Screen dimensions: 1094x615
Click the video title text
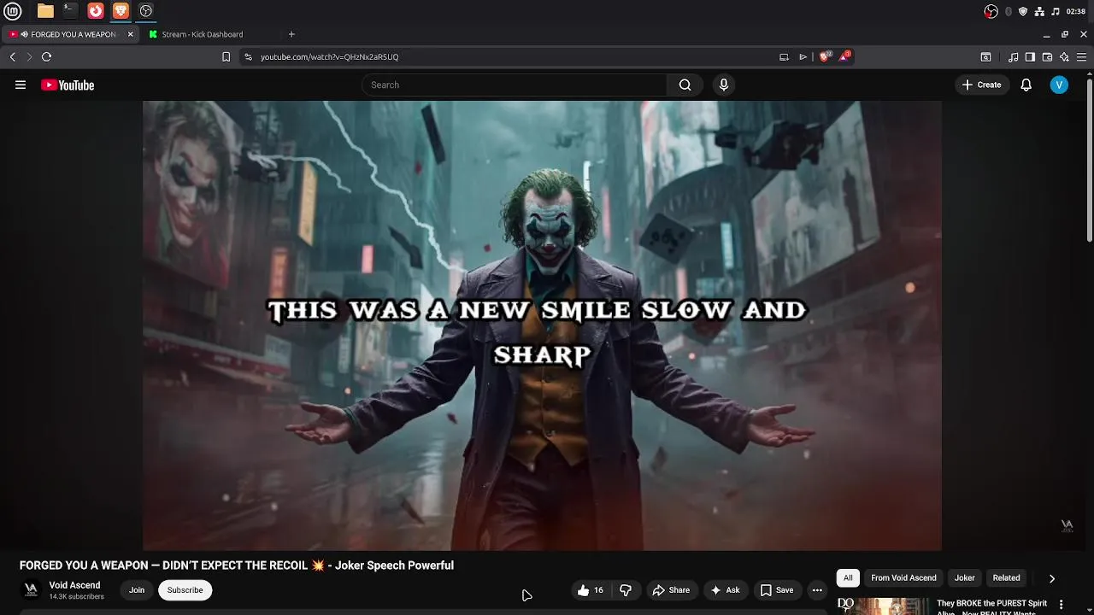(x=237, y=565)
